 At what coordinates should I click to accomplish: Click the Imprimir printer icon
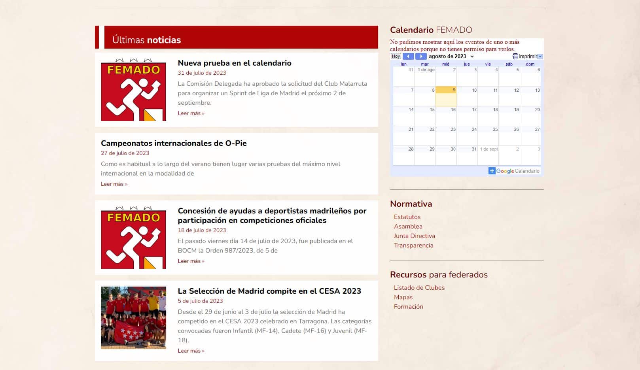coord(515,56)
